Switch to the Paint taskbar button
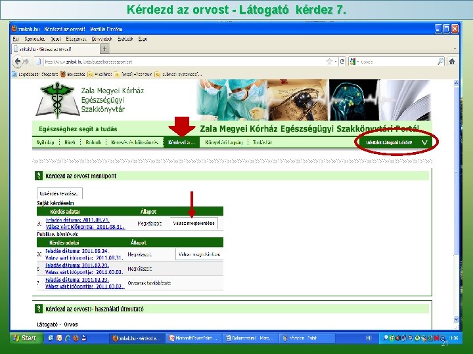This screenshot has width=473, height=354. pyautogui.click(x=306, y=338)
